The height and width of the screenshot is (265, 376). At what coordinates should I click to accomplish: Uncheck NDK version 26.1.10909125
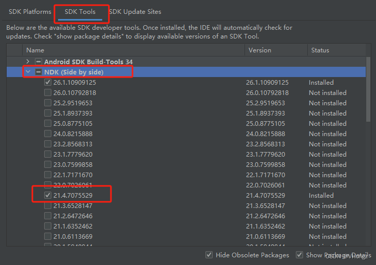tap(48, 82)
